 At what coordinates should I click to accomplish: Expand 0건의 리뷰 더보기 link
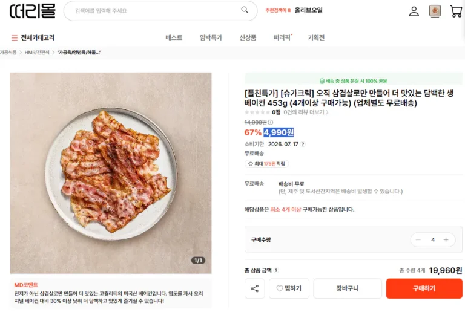306,112
